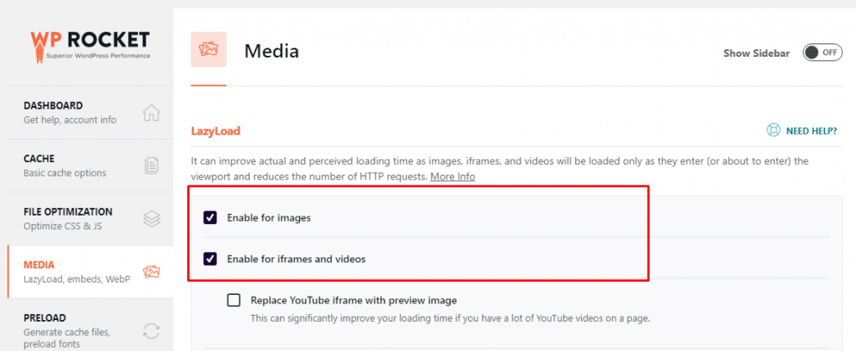Click the Media images icon in sidebar

[151, 272]
